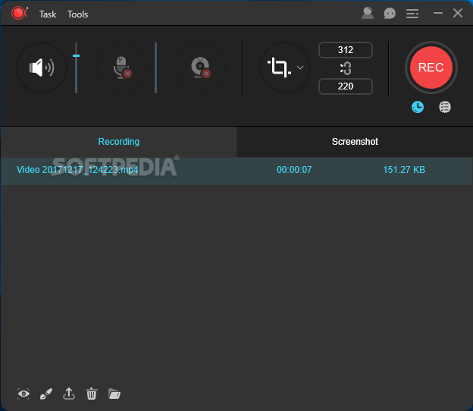The height and width of the screenshot is (411, 473).
Task: Toggle the system sound speaker button
Action: point(42,67)
